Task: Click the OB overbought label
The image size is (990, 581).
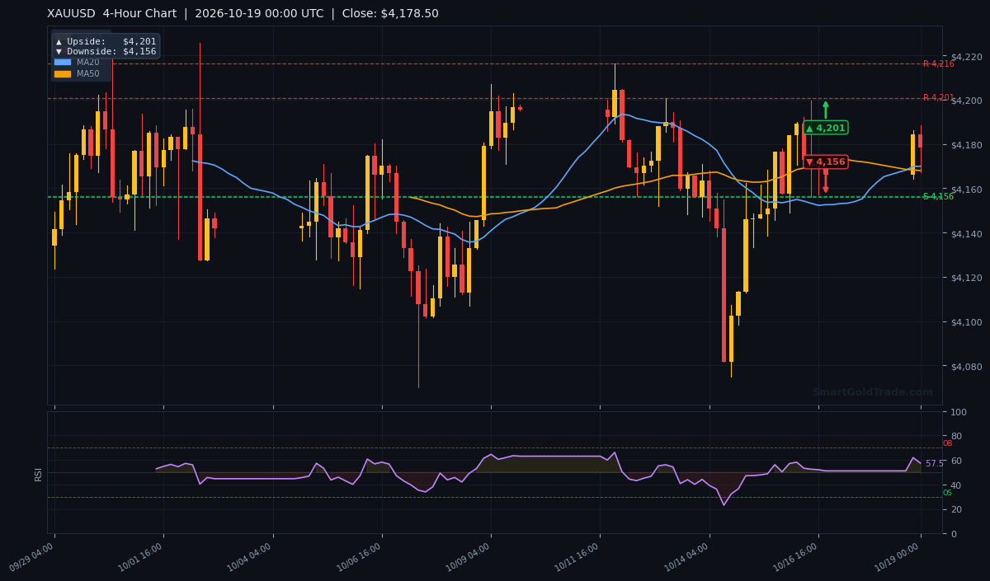Action: coord(947,443)
